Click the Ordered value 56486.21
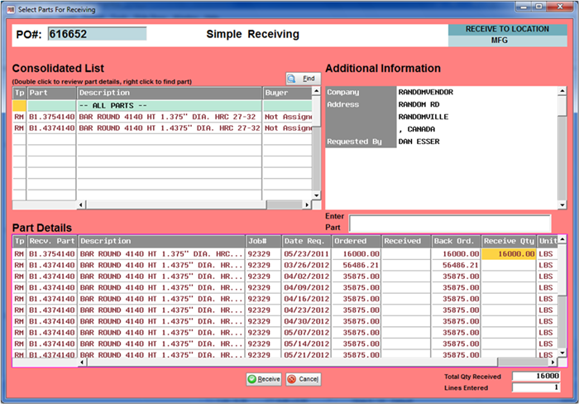Screen dimensions: 579x404 click(x=361, y=265)
